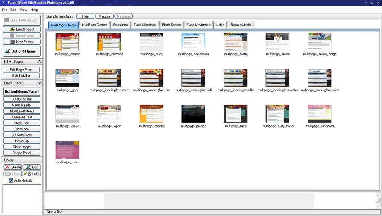Open the multipage_fusion template thumbnail
Viewport: 382px width, 216px height.
pos(277,42)
